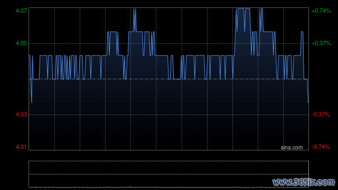The image size is (338, 190).
Task: Click the +0.74% percentage label
Action: click(321, 11)
